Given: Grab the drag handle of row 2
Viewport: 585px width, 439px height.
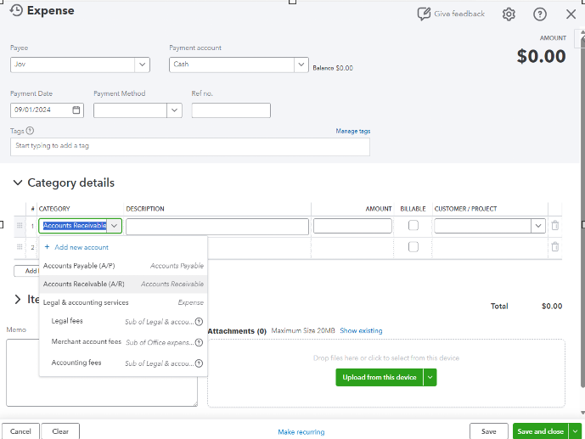Looking at the screenshot, I should 20,246.
